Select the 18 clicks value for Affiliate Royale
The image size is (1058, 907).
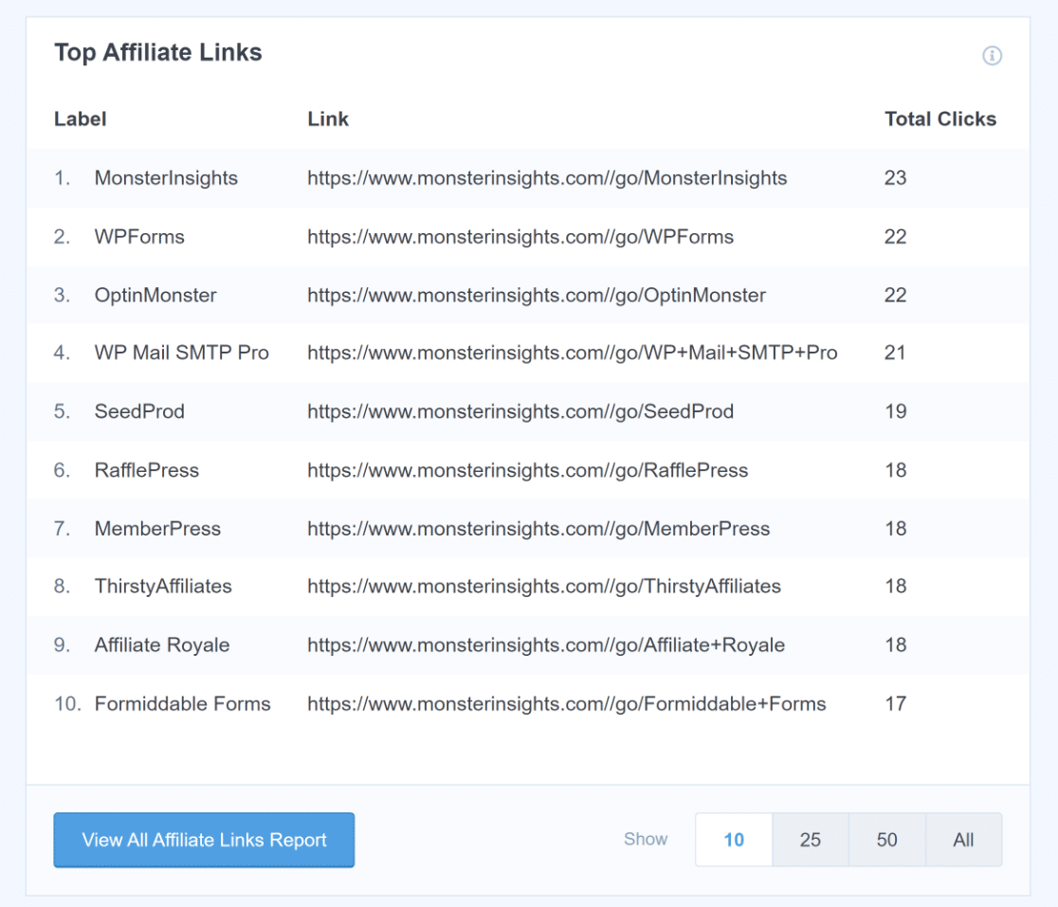pos(895,645)
